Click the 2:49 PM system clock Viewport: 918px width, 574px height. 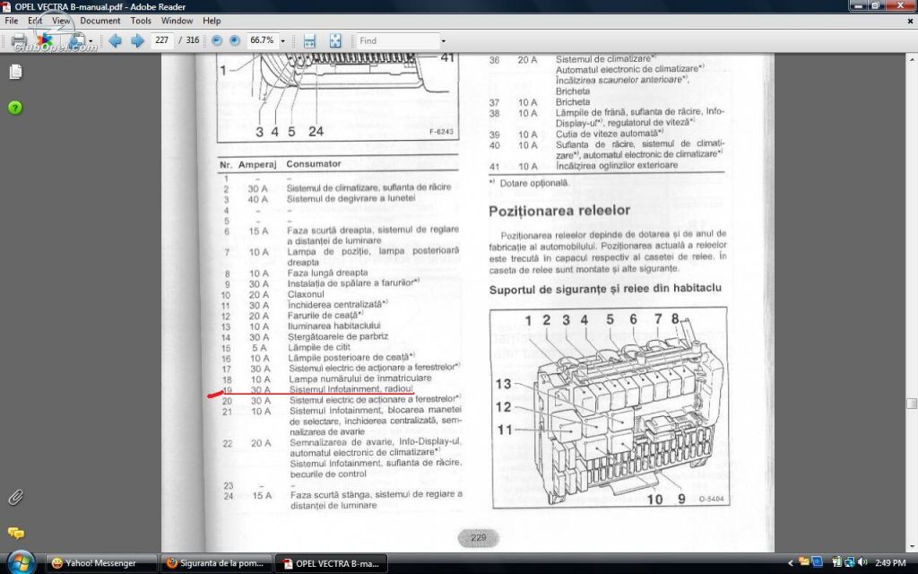coord(890,563)
